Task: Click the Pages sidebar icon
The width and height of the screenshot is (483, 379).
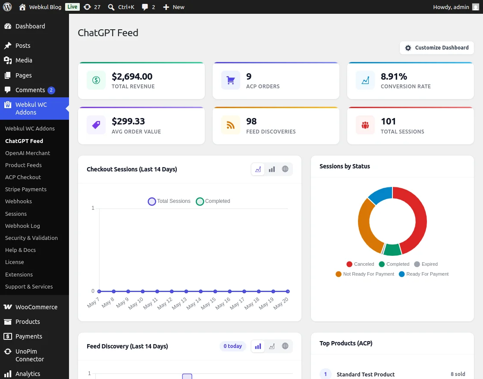Action: pos(8,75)
